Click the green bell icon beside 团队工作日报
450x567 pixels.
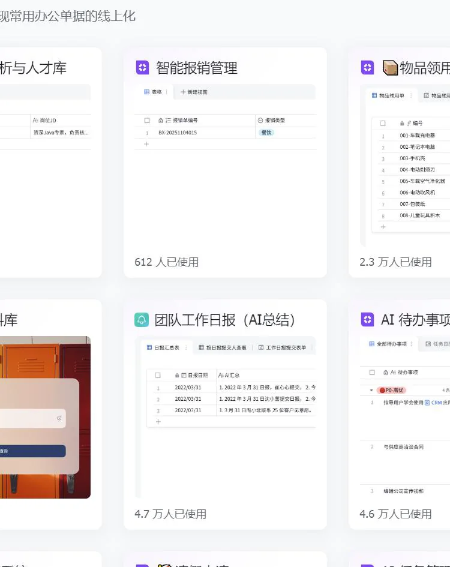[142, 320]
